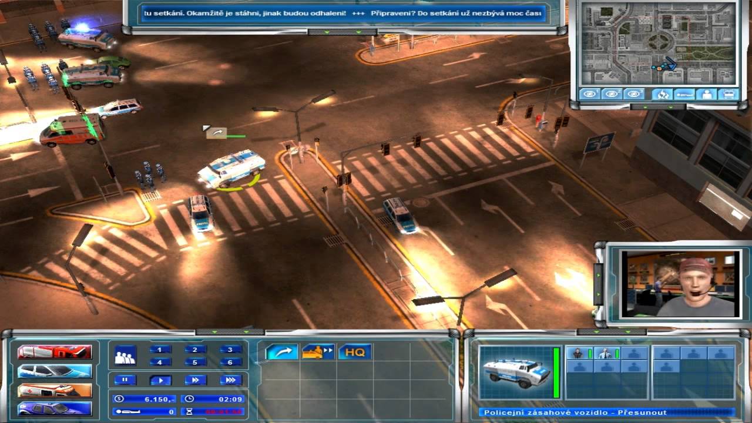The image size is (752, 423).
Task: Choose the empty vehicle unload command
Action: pyautogui.click(x=318, y=352)
